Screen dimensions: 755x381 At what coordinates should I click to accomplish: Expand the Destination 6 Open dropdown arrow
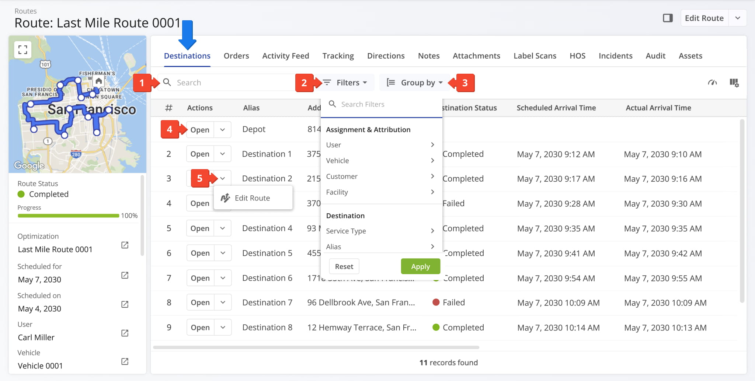tap(223, 278)
